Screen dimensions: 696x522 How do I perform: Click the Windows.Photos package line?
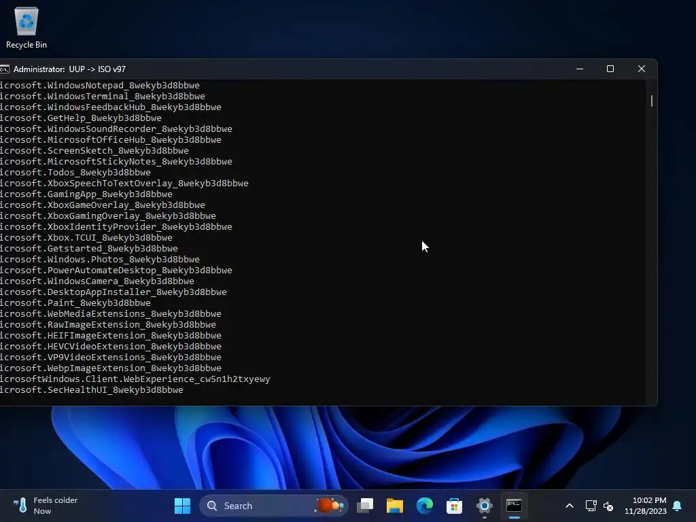coord(100,259)
